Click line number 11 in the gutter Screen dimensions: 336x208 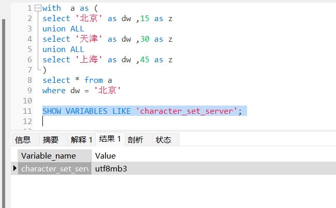pyautogui.click(x=27, y=111)
